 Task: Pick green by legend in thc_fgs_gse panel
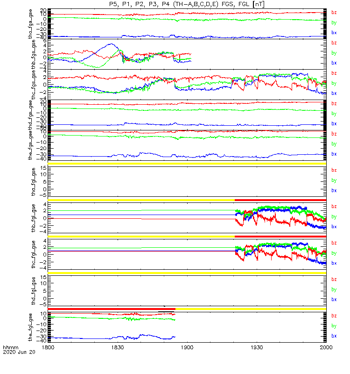pos(334,83)
